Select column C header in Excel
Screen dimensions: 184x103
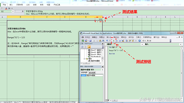coord(47,17)
